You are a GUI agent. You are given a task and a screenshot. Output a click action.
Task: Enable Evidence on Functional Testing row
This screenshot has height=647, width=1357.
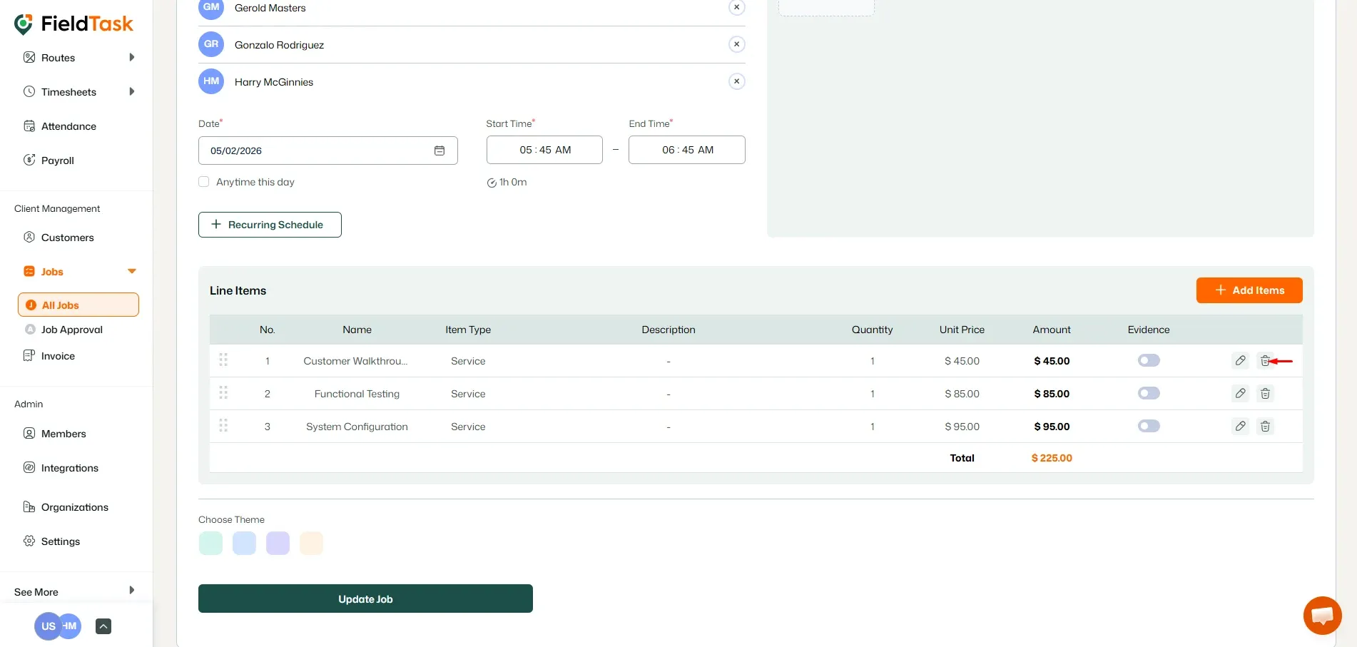[x=1148, y=393]
